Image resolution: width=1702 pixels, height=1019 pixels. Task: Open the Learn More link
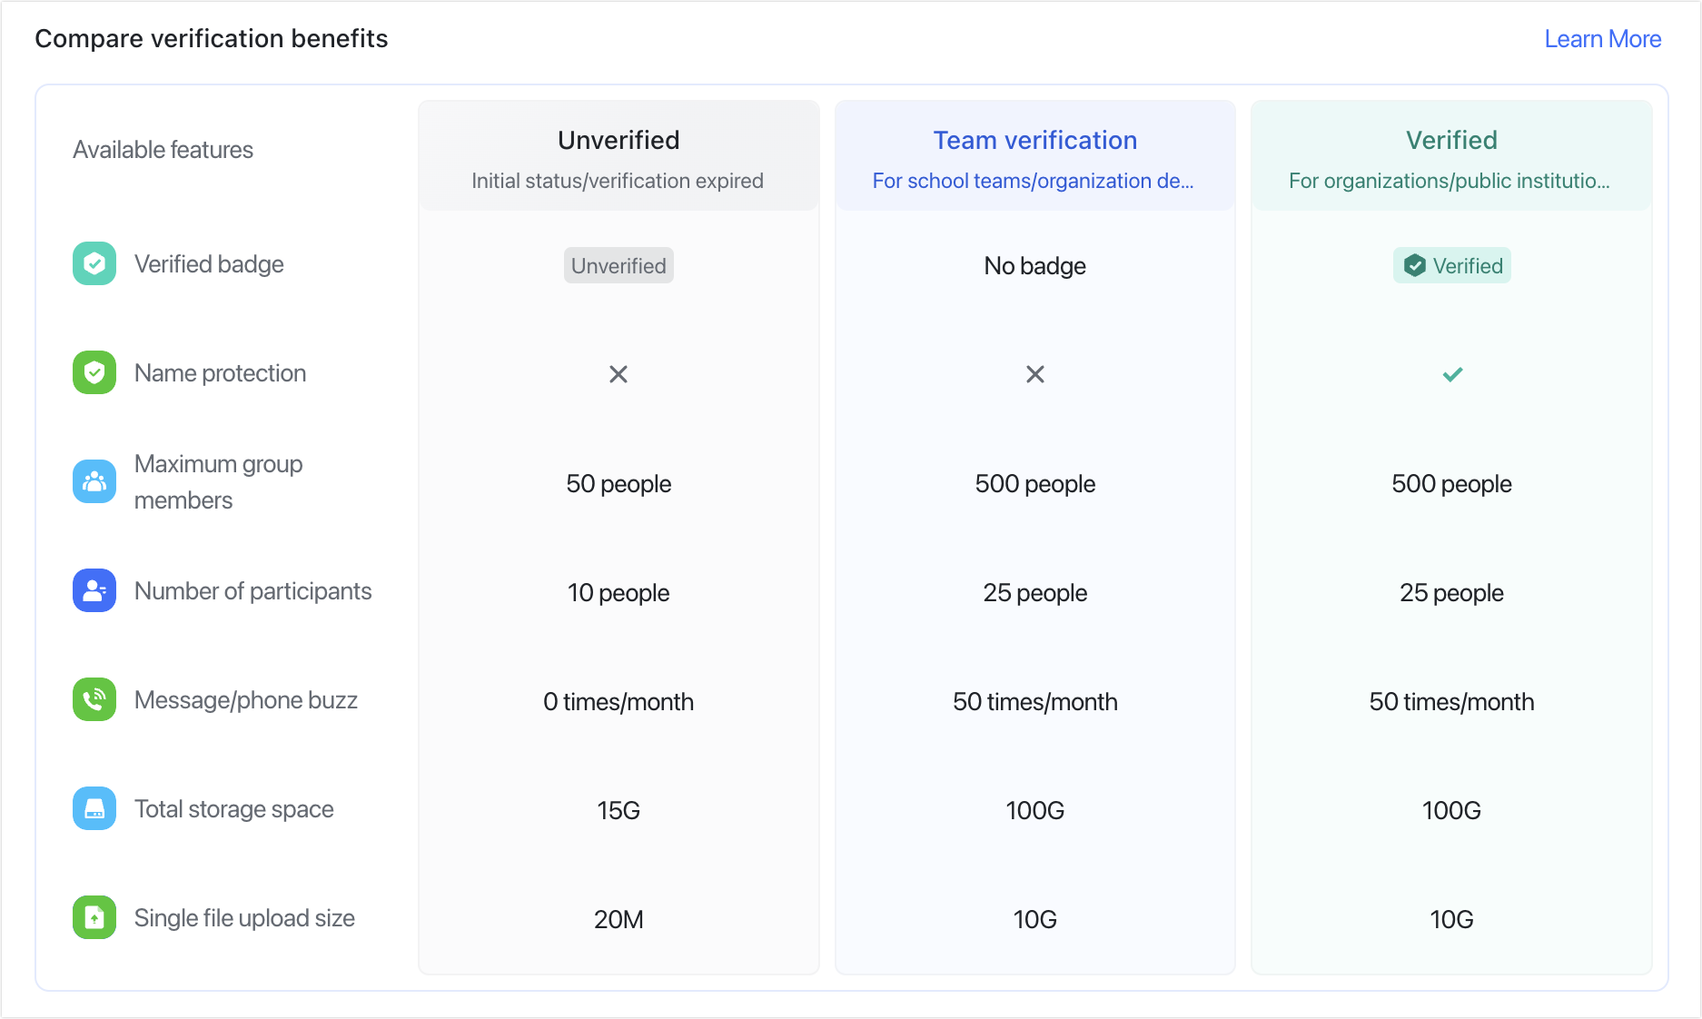1603,38
